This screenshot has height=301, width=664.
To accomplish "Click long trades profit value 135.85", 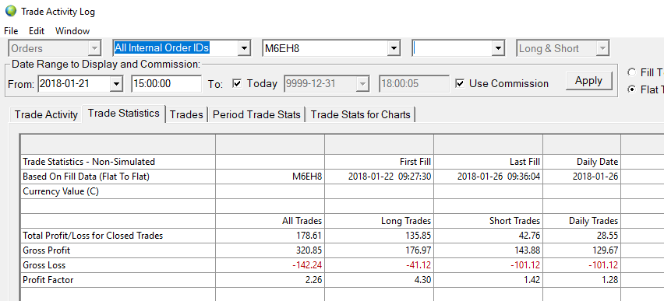I will pyautogui.click(x=379, y=236).
